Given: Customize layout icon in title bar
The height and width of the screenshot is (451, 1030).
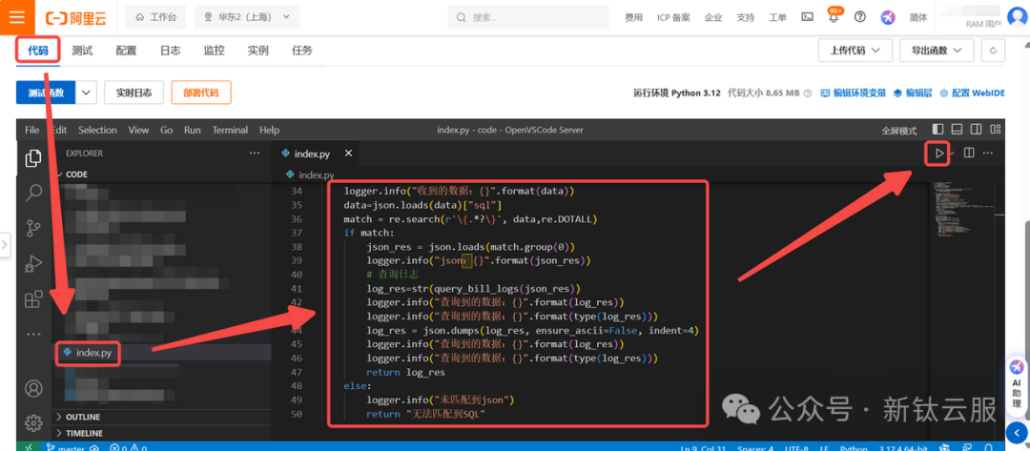Looking at the screenshot, I should (x=996, y=130).
